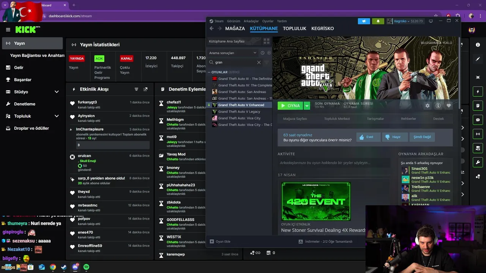Click Steam announcements megaphone button
Viewport: 486px width, 273px height.
tap(364, 21)
